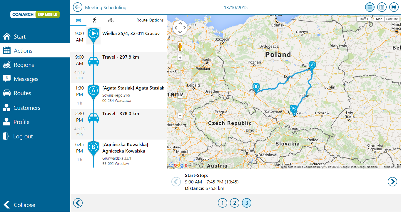Switch to walking travel mode
Image resolution: width=401 pixels, height=212 pixels.
pyautogui.click(x=95, y=20)
